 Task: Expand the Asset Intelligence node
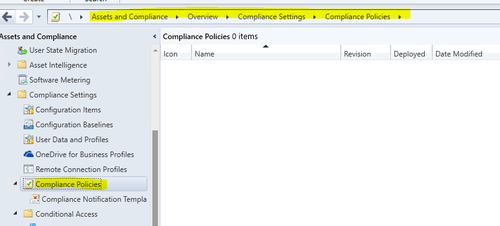click(9, 65)
